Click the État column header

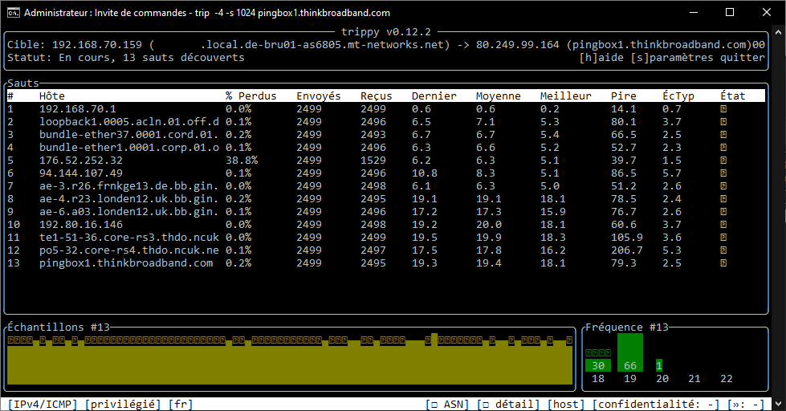[x=733, y=96]
